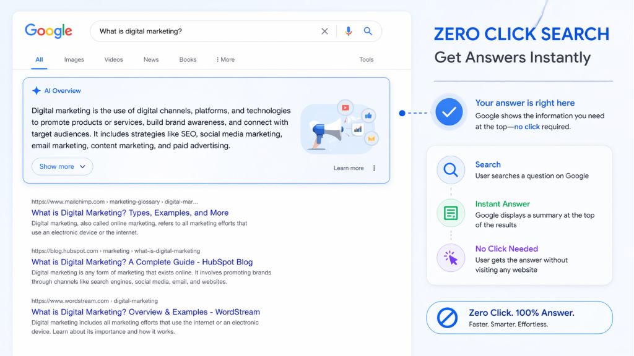Screen dimensions: 634x356
Task: Switch to the News tab
Action: pyautogui.click(x=151, y=59)
